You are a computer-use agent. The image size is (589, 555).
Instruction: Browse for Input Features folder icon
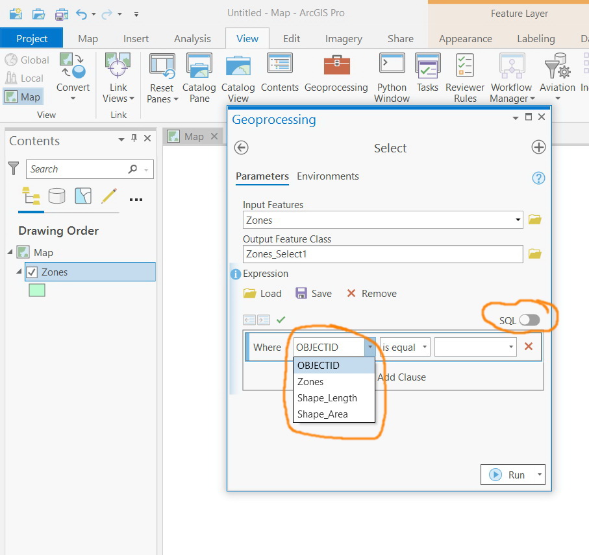point(534,219)
